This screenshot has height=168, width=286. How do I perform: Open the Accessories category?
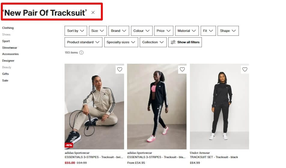(11, 54)
